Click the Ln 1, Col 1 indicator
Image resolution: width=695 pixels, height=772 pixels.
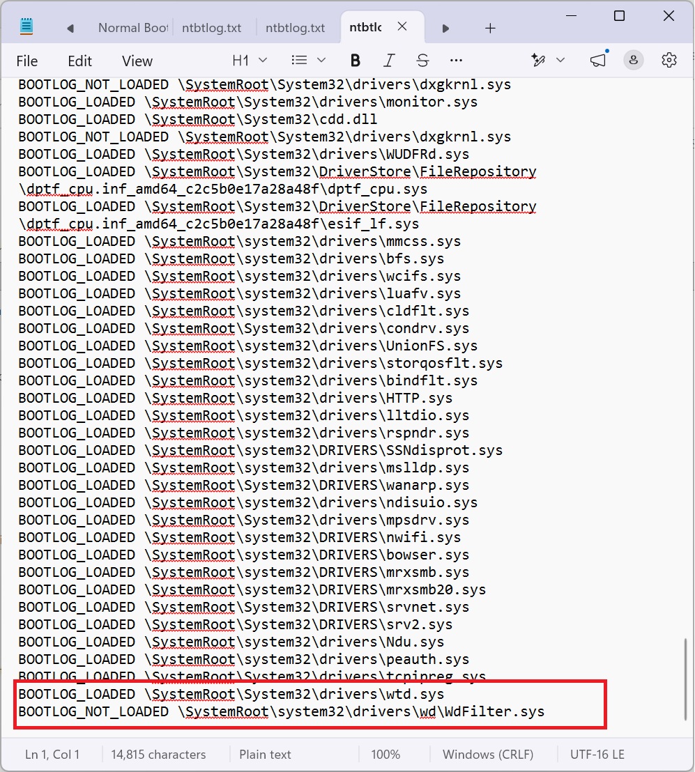tap(52, 755)
